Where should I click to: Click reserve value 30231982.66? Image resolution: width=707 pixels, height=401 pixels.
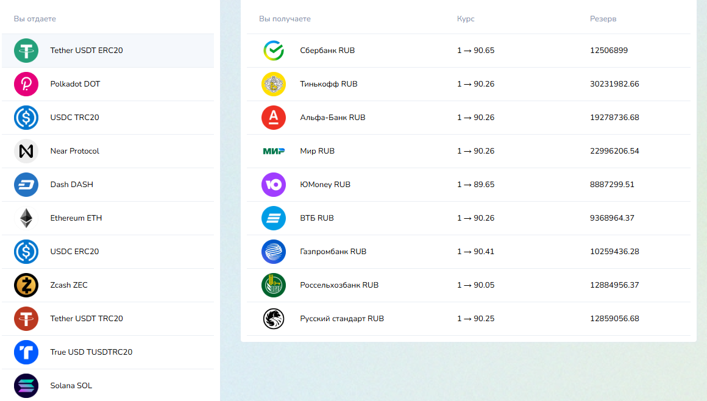click(614, 84)
